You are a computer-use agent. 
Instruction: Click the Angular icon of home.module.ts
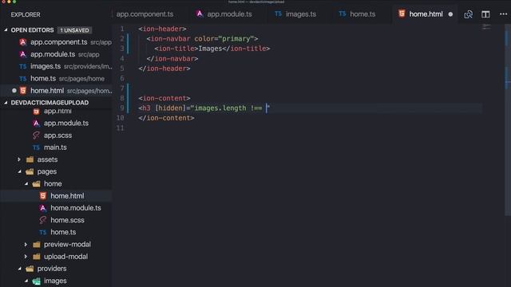(x=43, y=208)
